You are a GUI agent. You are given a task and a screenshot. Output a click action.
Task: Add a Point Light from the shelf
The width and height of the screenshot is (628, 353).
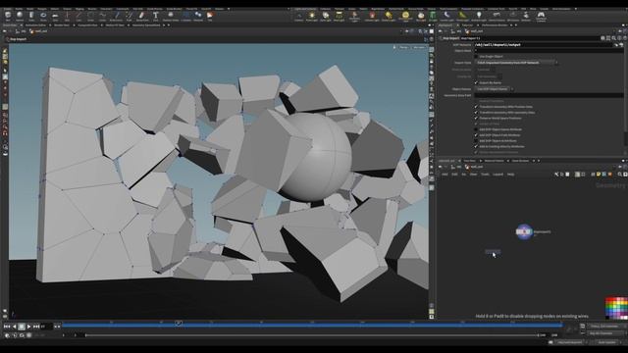coord(312,16)
